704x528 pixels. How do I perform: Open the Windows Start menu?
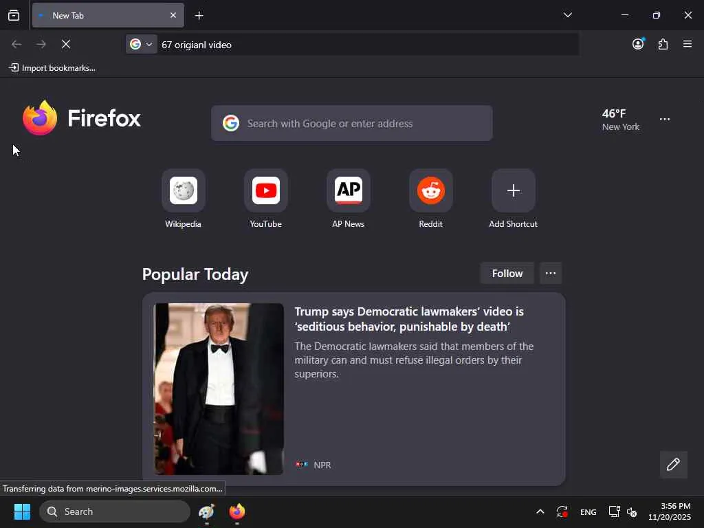pos(23,511)
